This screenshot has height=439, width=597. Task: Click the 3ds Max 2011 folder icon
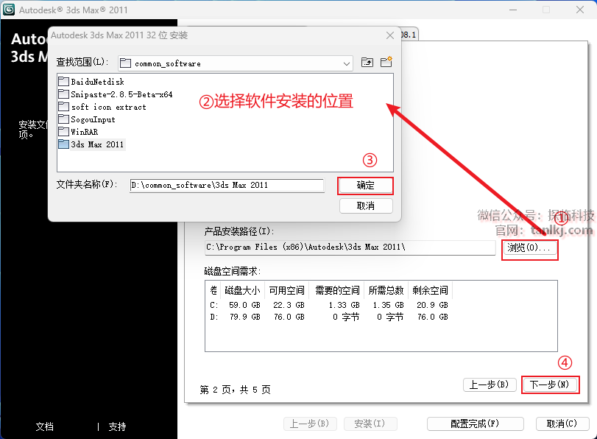[x=63, y=144]
